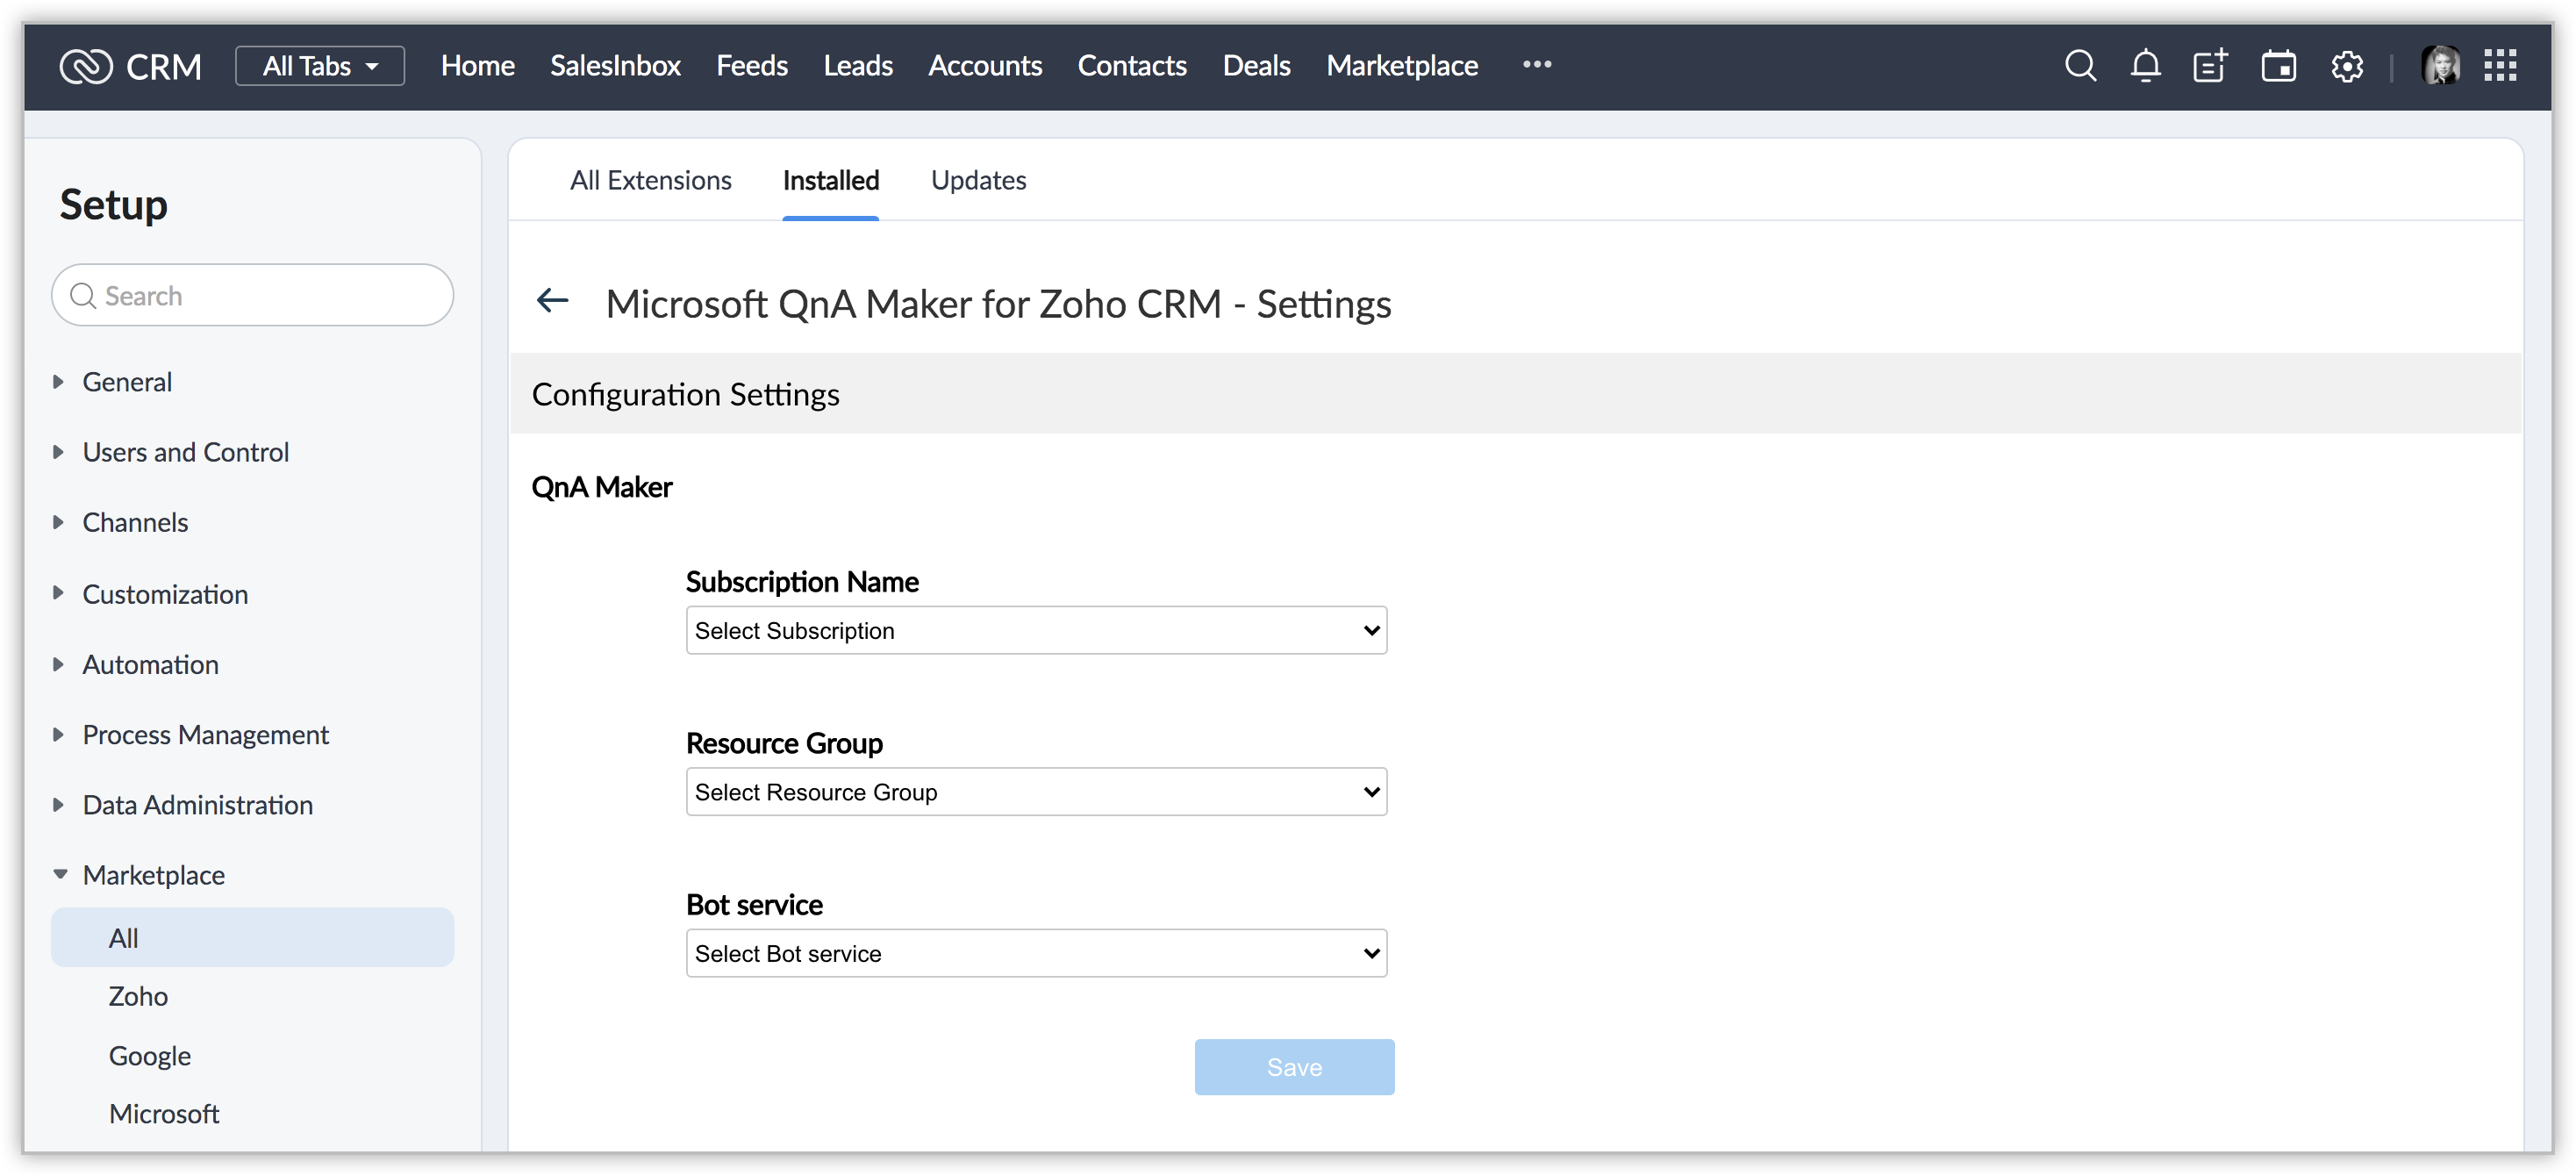Open the notifications bell
The image size is (2576, 1176).
(2145, 66)
